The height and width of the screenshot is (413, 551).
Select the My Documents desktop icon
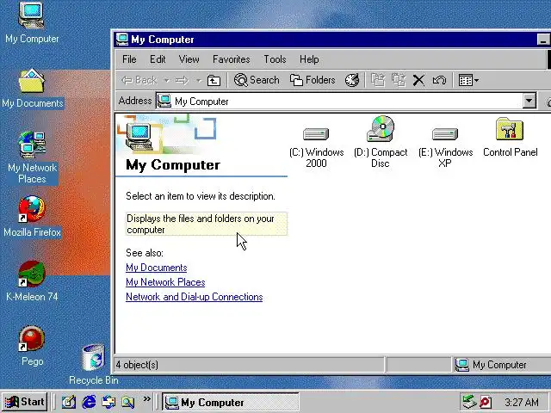32,89
